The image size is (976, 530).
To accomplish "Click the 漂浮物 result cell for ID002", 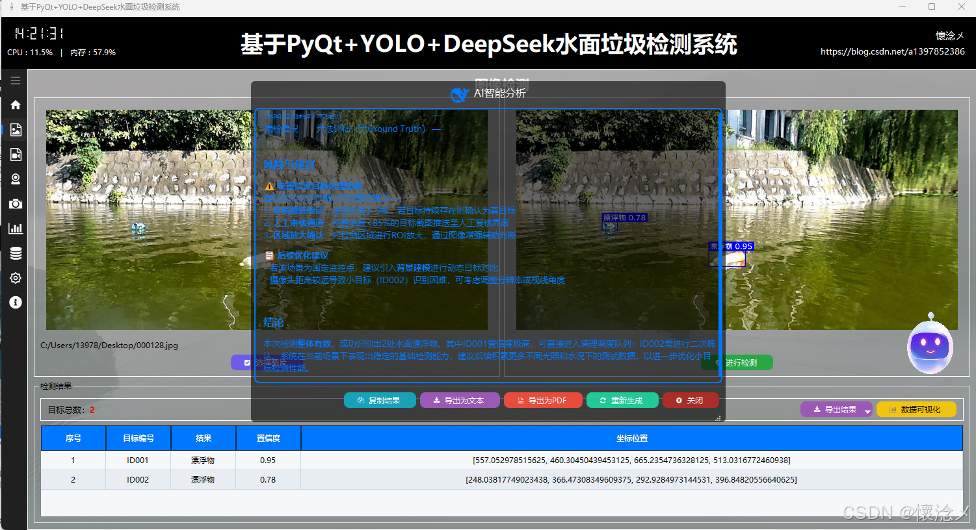I will point(203,480).
